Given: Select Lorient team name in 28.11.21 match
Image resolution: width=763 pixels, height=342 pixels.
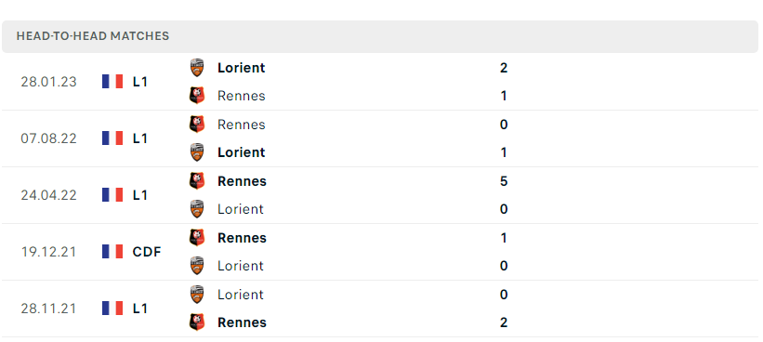Looking at the screenshot, I should (x=241, y=295).
